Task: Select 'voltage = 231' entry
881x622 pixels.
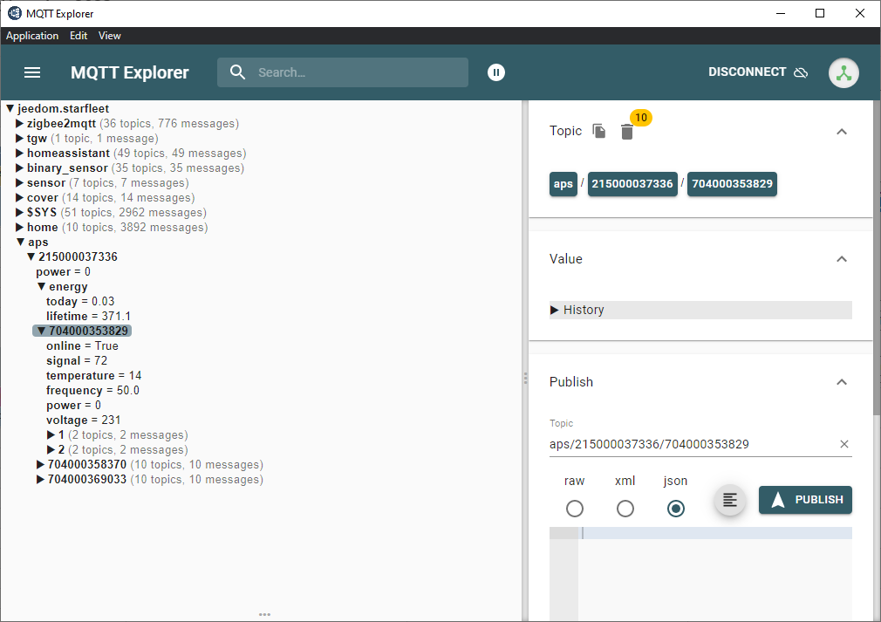Action: point(83,420)
